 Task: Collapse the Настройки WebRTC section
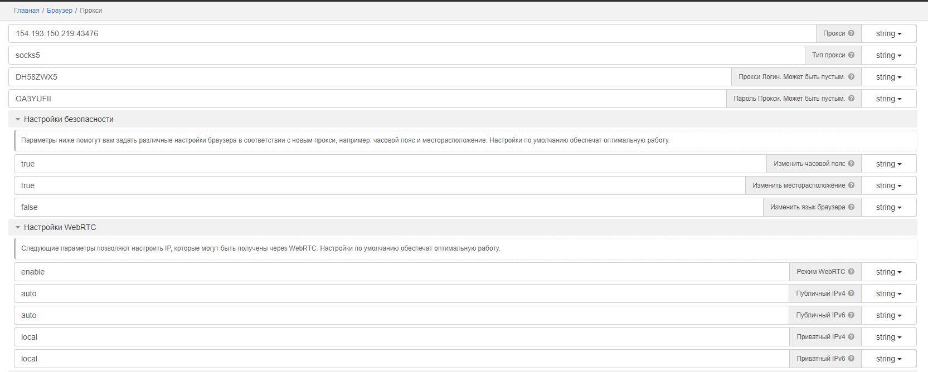point(18,227)
